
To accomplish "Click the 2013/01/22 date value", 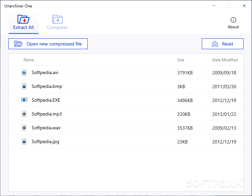I will click(x=224, y=114).
